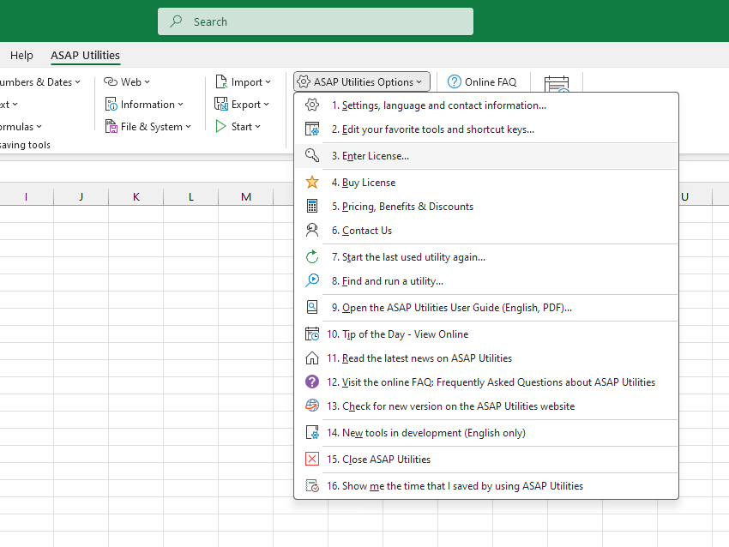Open the Help ribbon tab
This screenshot has height=547, width=729.
point(21,56)
